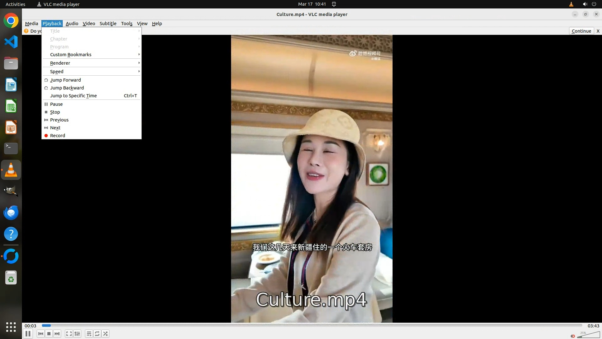Open extended settings and effects
Viewport: 602px width, 339px height.
tap(77, 334)
